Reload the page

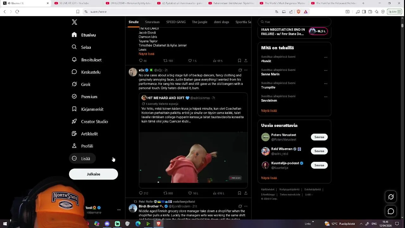click(17, 12)
